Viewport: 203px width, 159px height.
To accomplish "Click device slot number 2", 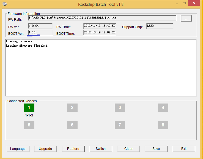I will pos(72,108).
